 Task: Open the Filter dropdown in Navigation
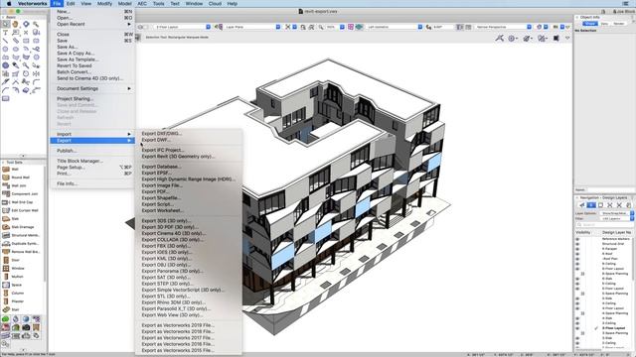[x=616, y=218]
